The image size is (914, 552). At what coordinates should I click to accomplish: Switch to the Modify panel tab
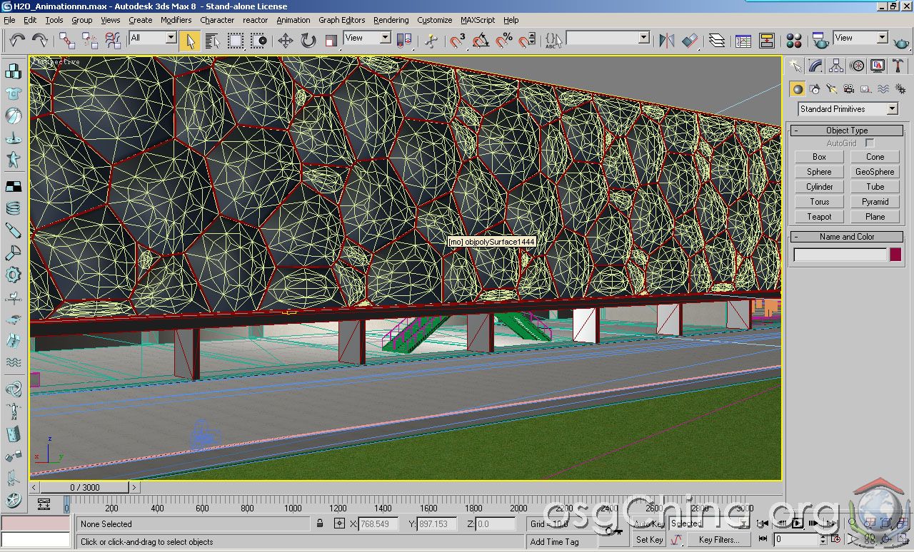pyautogui.click(x=815, y=66)
